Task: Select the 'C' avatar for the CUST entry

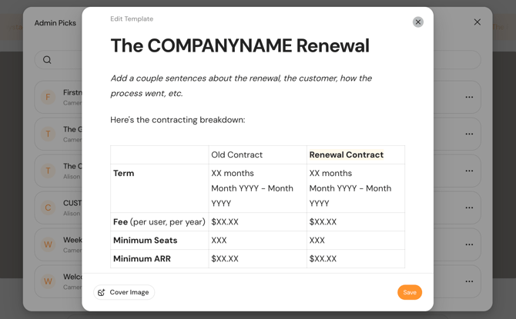Action: click(x=48, y=208)
